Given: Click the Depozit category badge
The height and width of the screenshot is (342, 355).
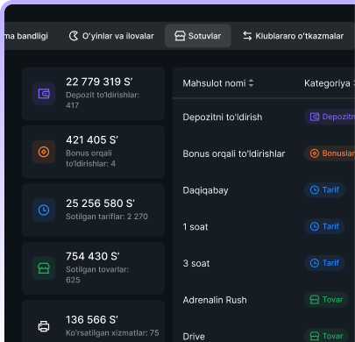Looking at the screenshot, I should (330, 117).
